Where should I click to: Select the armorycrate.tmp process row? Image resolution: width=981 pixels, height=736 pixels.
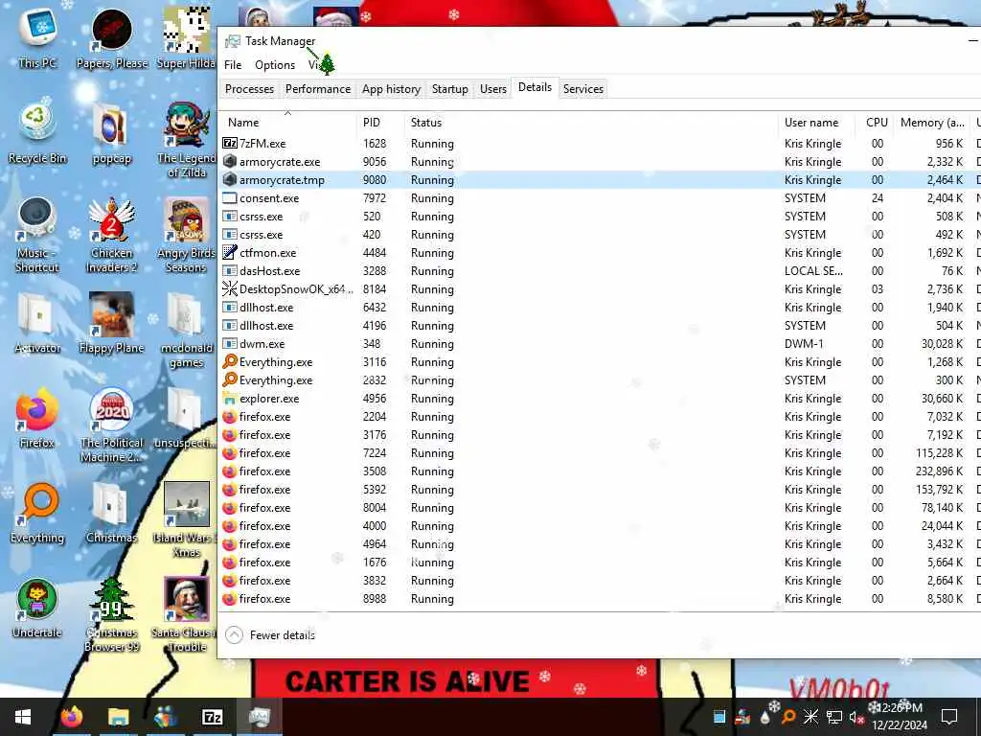(x=598, y=179)
